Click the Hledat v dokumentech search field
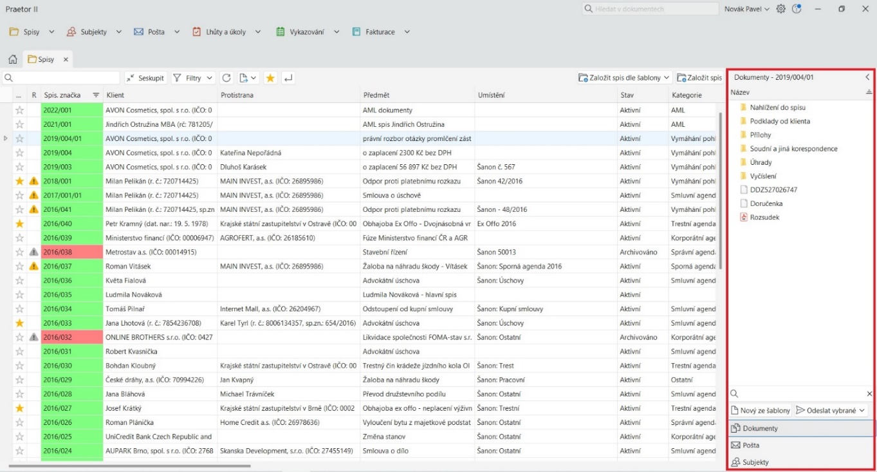This screenshot has height=472, width=877. click(650, 9)
